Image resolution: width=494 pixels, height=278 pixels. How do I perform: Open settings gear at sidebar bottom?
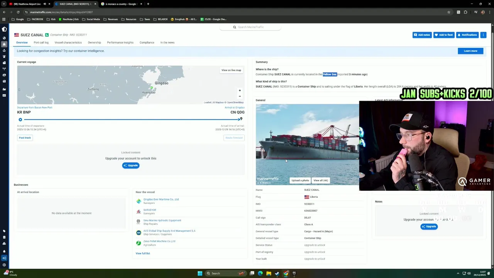[4, 265]
